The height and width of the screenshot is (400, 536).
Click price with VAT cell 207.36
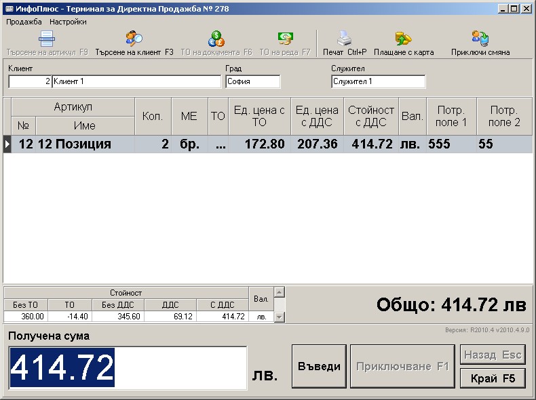318,144
